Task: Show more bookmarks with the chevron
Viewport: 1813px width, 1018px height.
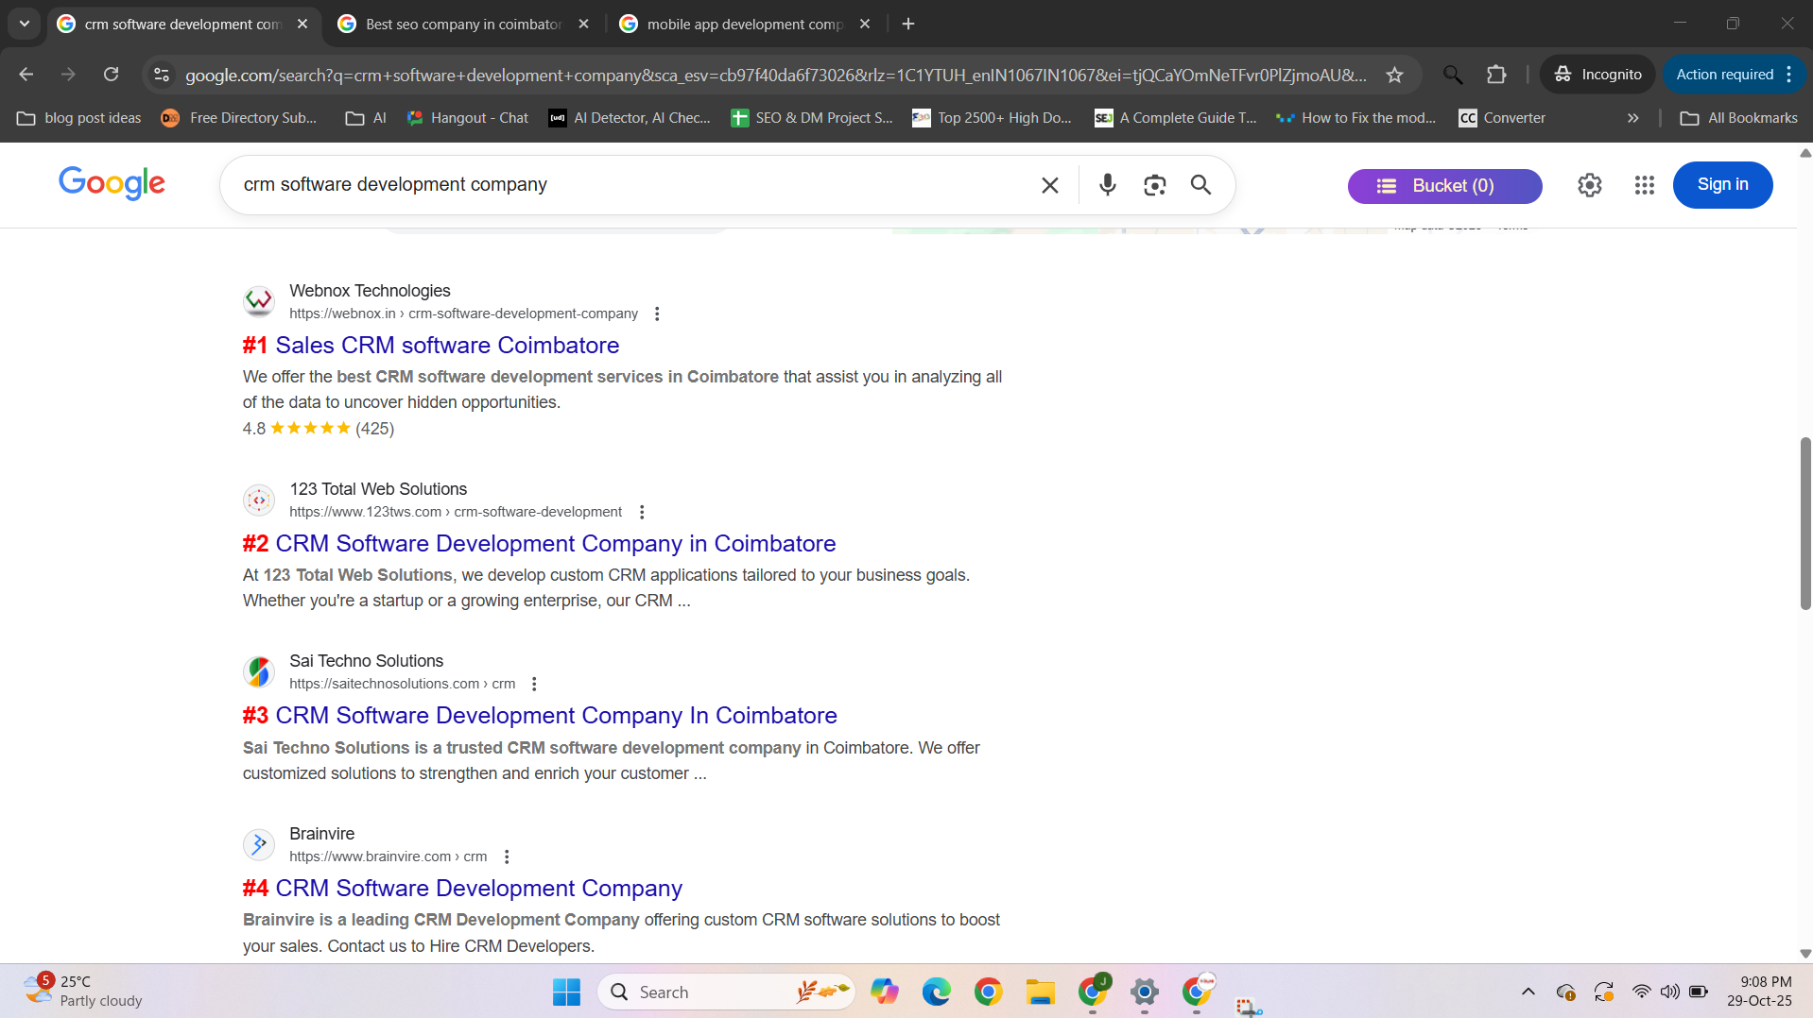Action: pyautogui.click(x=1632, y=118)
